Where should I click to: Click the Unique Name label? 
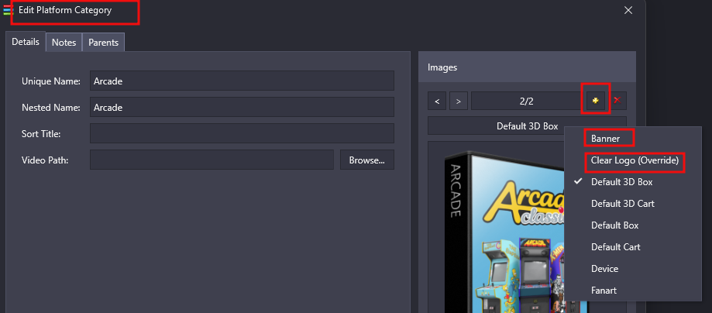51,81
